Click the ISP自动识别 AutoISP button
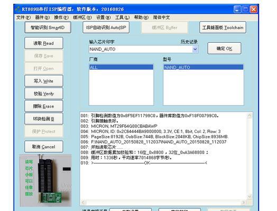The image size is (277, 211). point(106,27)
